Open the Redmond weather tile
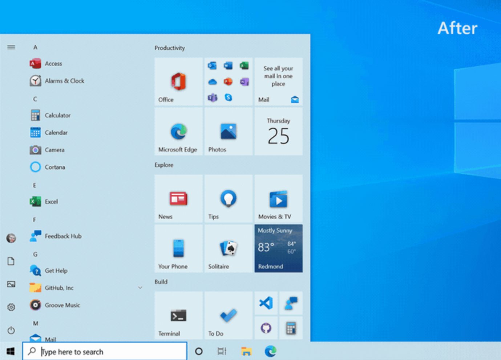The image size is (501, 360). [x=278, y=248]
